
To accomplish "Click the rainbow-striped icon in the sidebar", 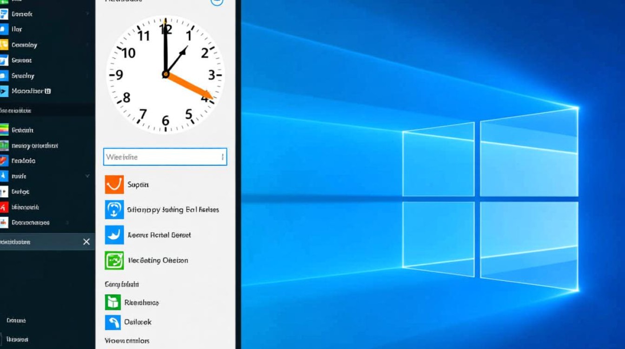I will pyautogui.click(x=4, y=130).
